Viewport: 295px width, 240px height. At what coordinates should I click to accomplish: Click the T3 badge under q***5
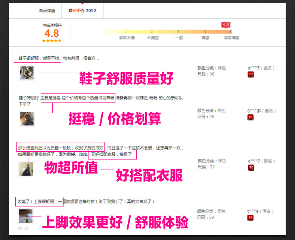click(x=251, y=75)
